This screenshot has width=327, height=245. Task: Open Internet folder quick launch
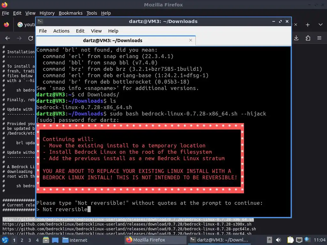coord(75,240)
